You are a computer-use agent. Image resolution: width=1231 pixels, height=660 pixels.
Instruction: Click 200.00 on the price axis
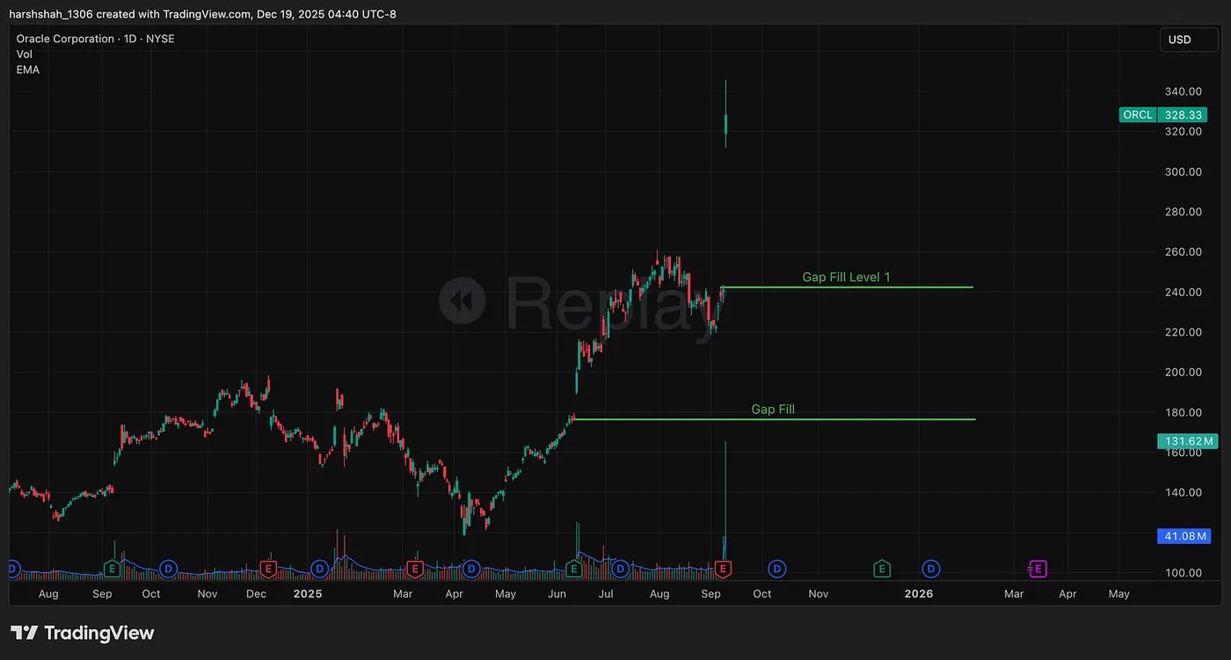click(1183, 372)
